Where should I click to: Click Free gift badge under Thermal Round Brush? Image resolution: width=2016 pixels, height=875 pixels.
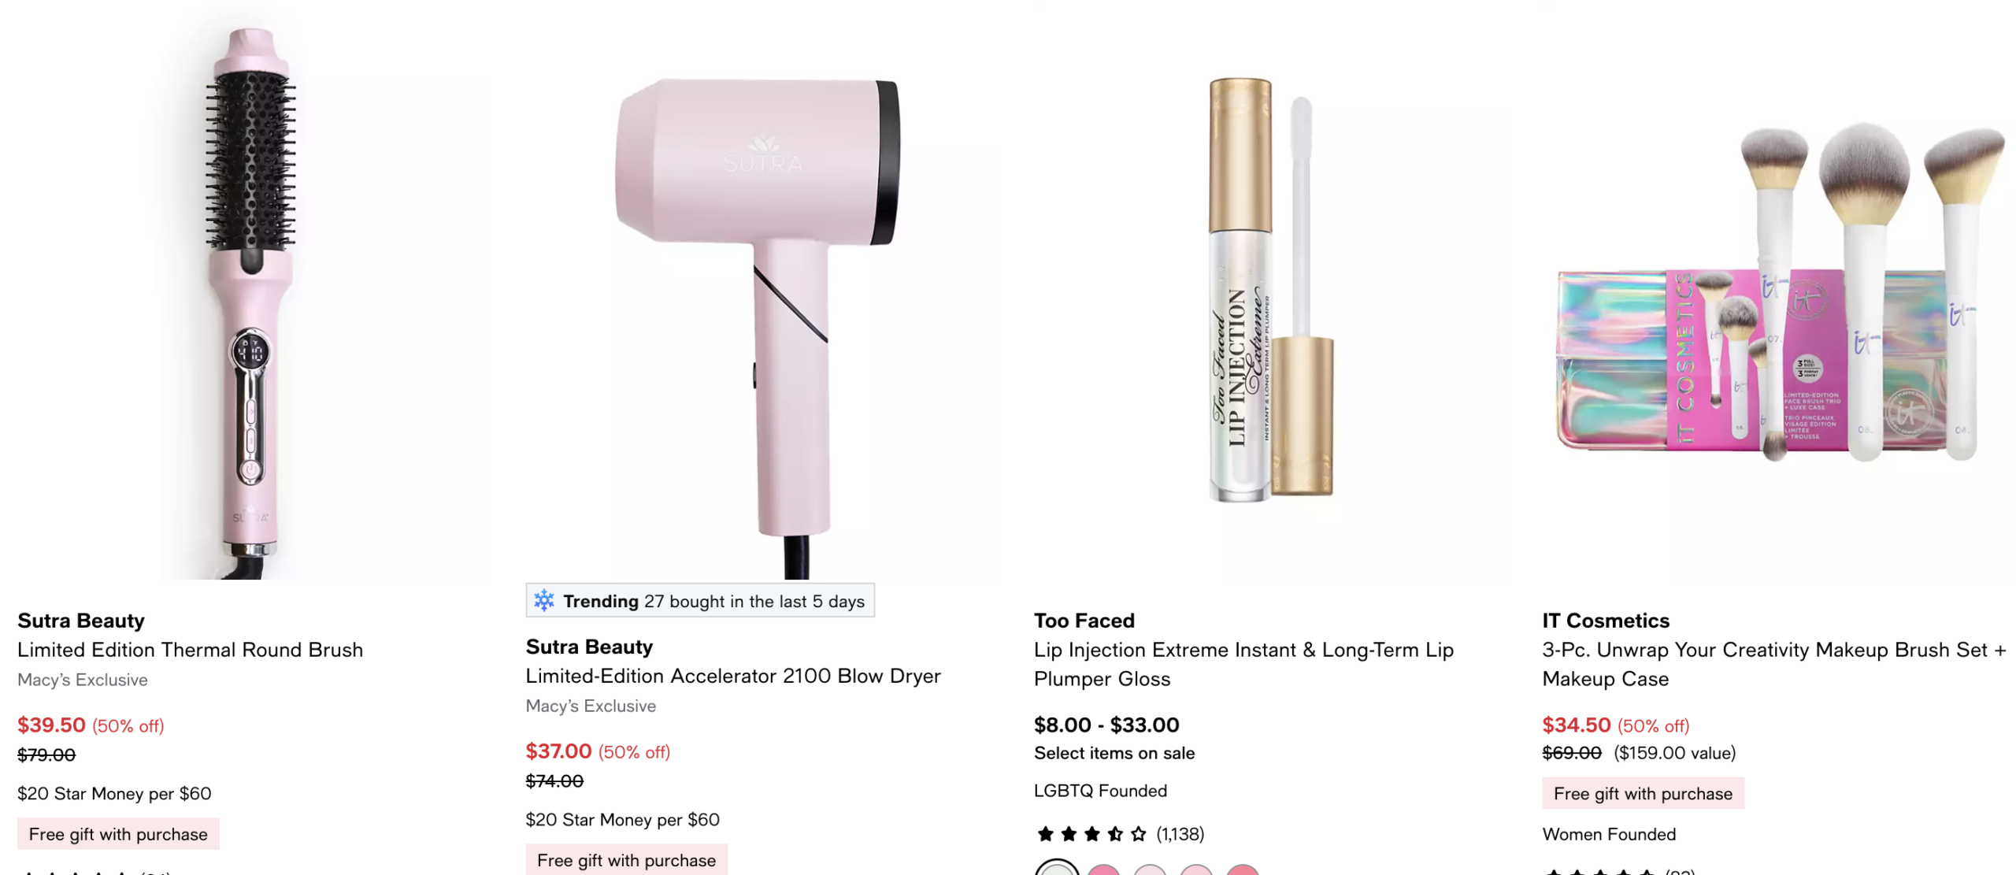pyautogui.click(x=118, y=834)
